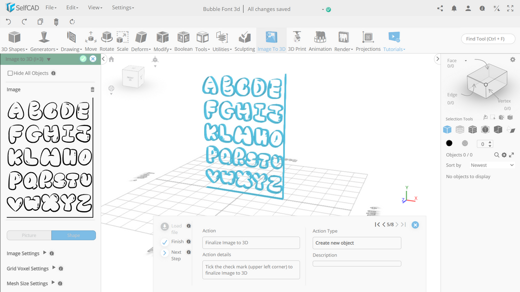
Task: Confirm Image to 3D with green checkmark
Action: (x=83, y=59)
